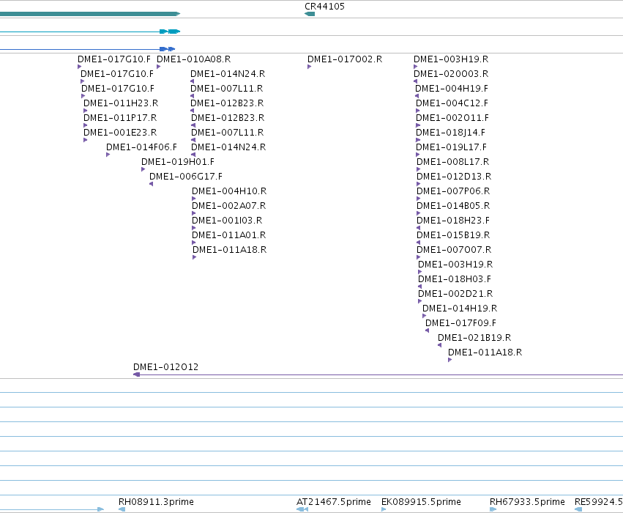Click the CR44105 gene arrow glyph
This screenshot has width=623, height=513.
coord(310,14)
